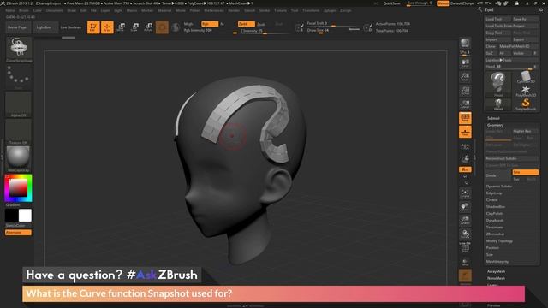The image size is (548, 308).
Task: Expand the Dynamic Subdiv section
Action: click(x=499, y=187)
